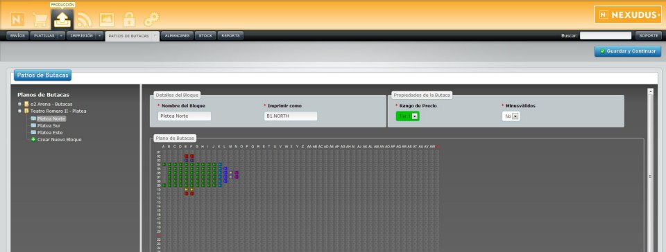This screenshot has height=252, width=666.
Task: Select the magenta seat at N07
Action: pyautogui.click(x=237, y=177)
